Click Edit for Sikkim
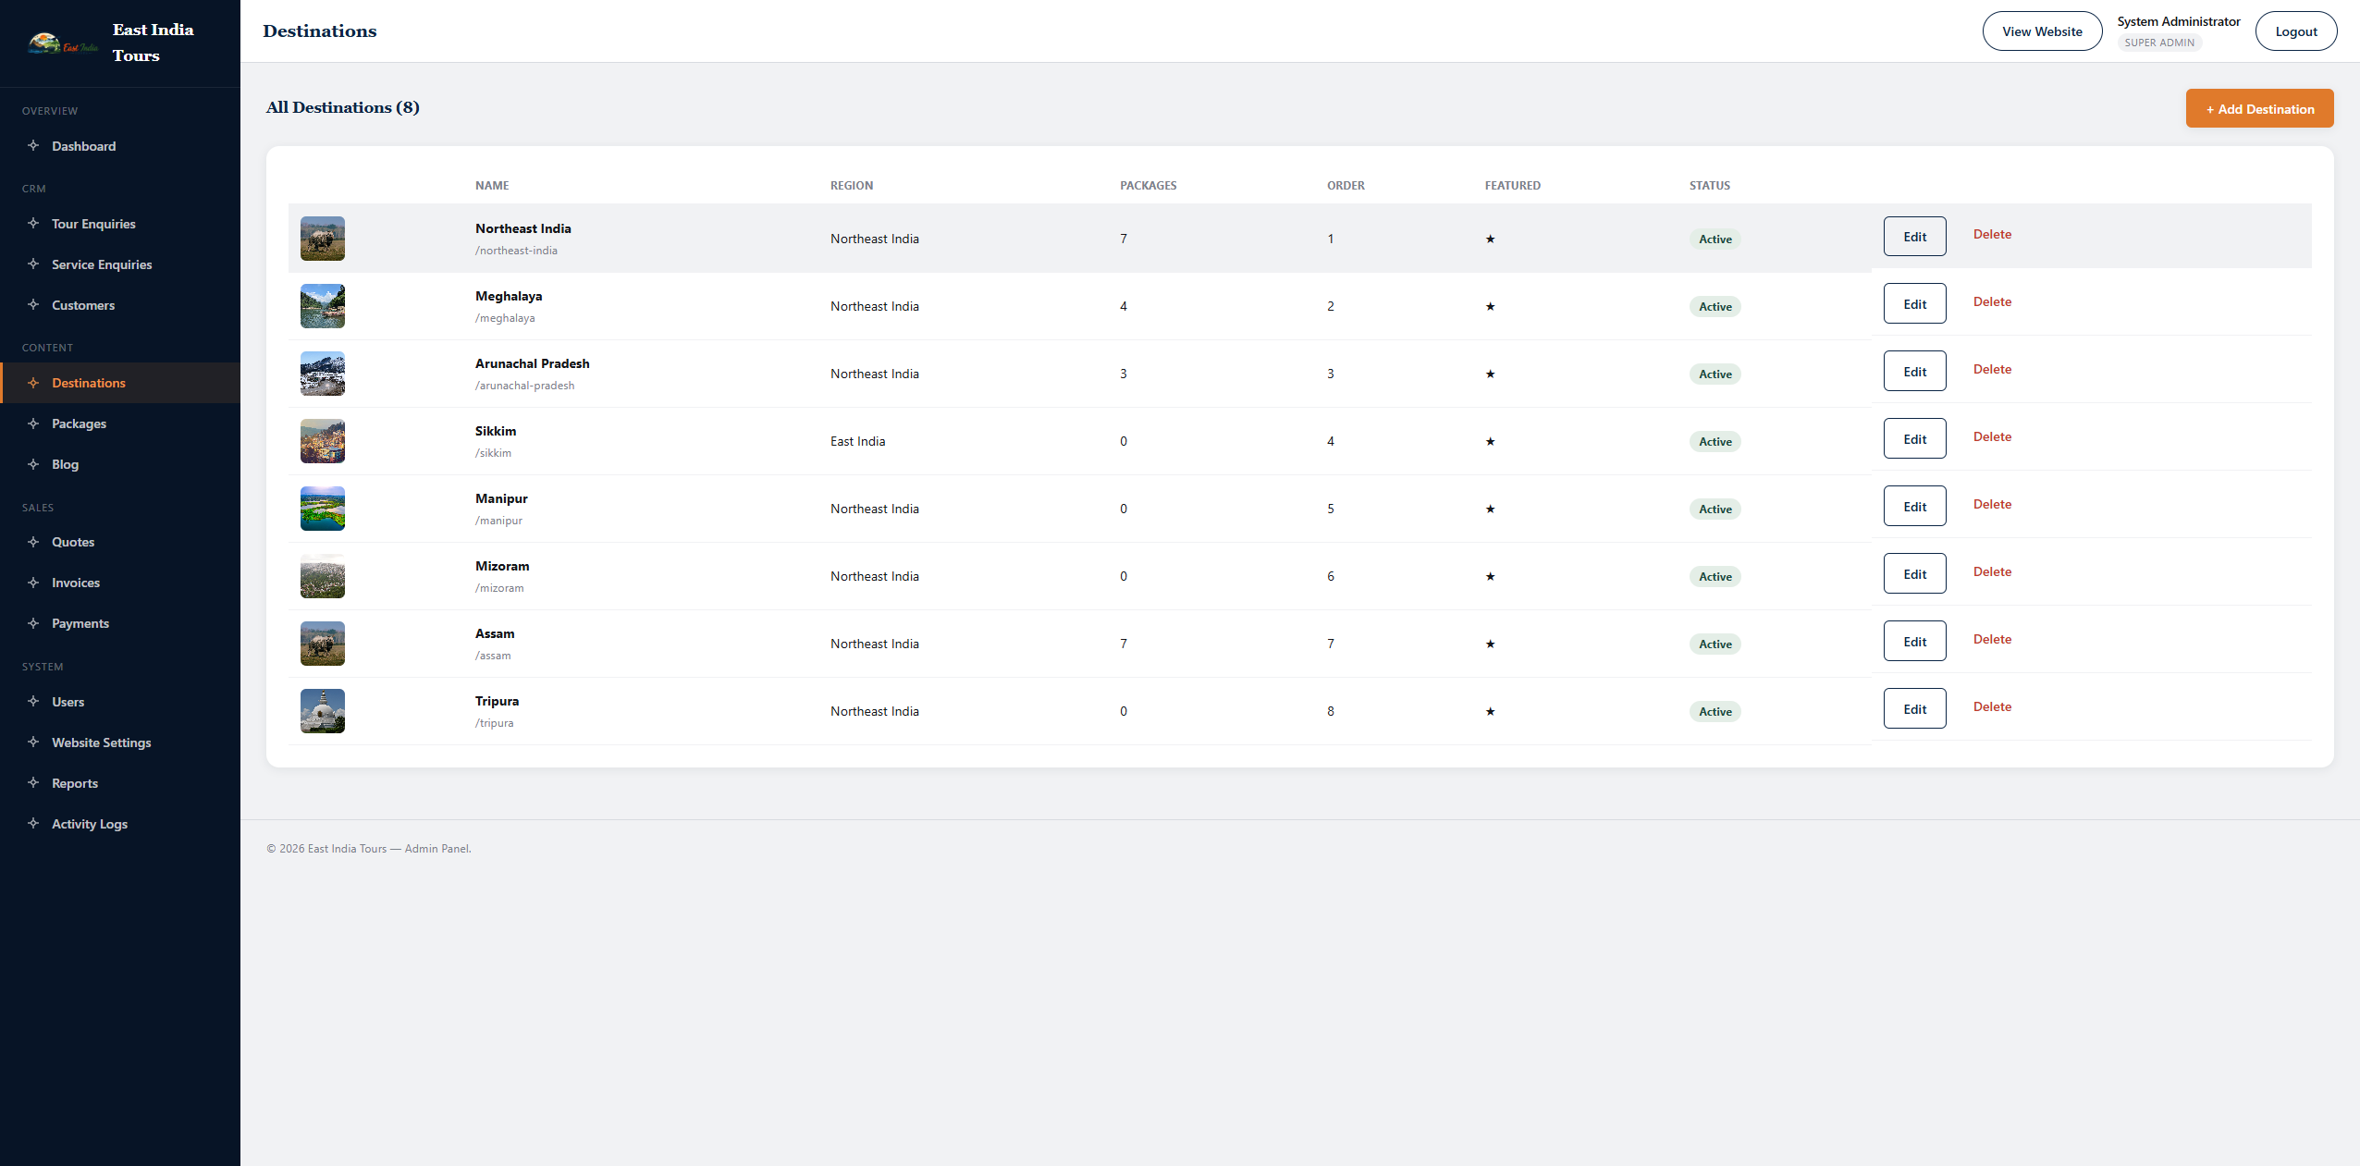This screenshot has height=1166, width=2360. click(1914, 439)
